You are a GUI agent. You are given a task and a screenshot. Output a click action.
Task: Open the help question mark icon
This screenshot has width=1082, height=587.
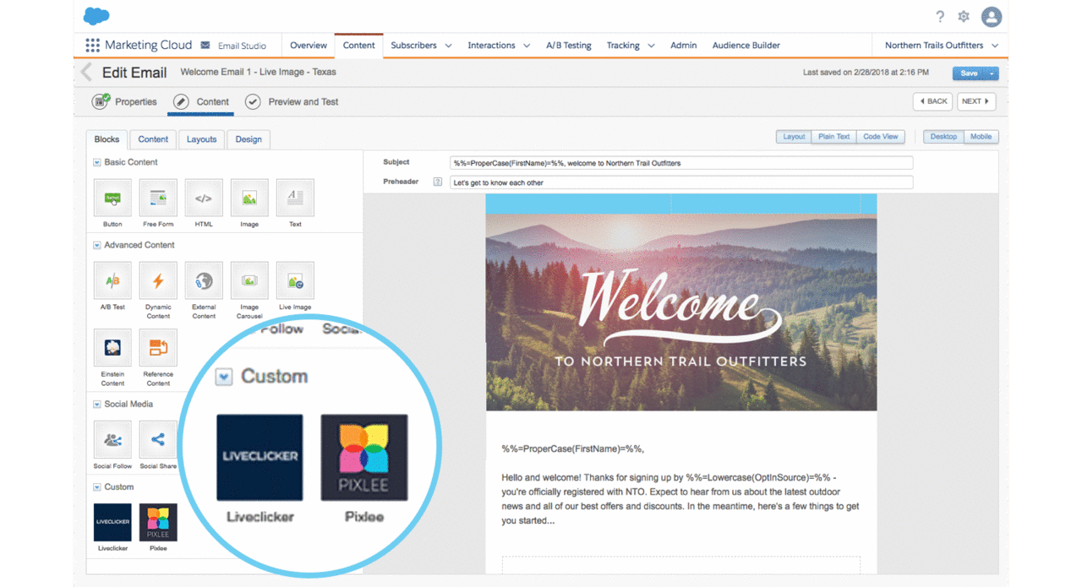coord(940,16)
